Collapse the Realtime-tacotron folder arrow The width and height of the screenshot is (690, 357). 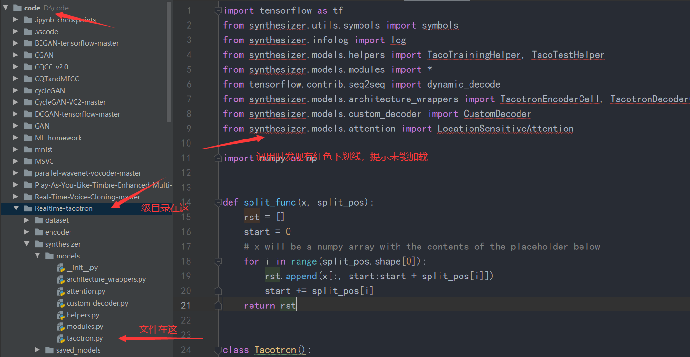(16, 208)
